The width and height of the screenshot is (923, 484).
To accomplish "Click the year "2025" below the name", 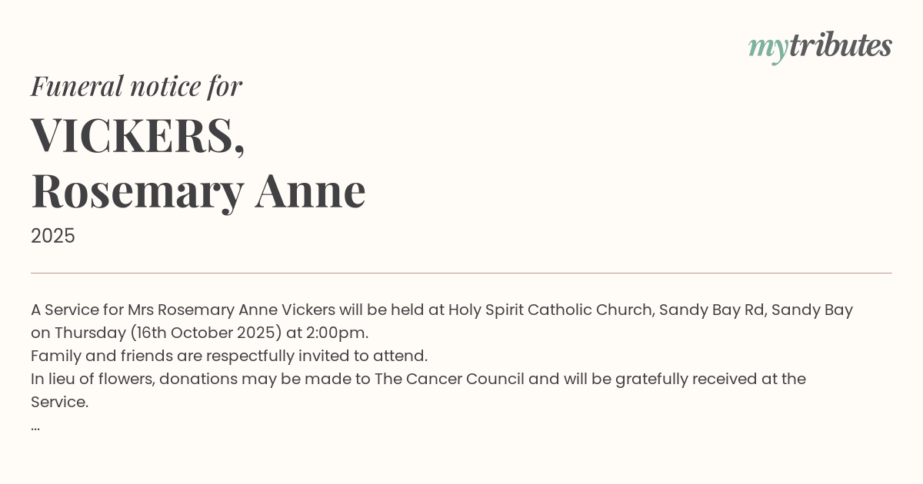I will 53,236.
